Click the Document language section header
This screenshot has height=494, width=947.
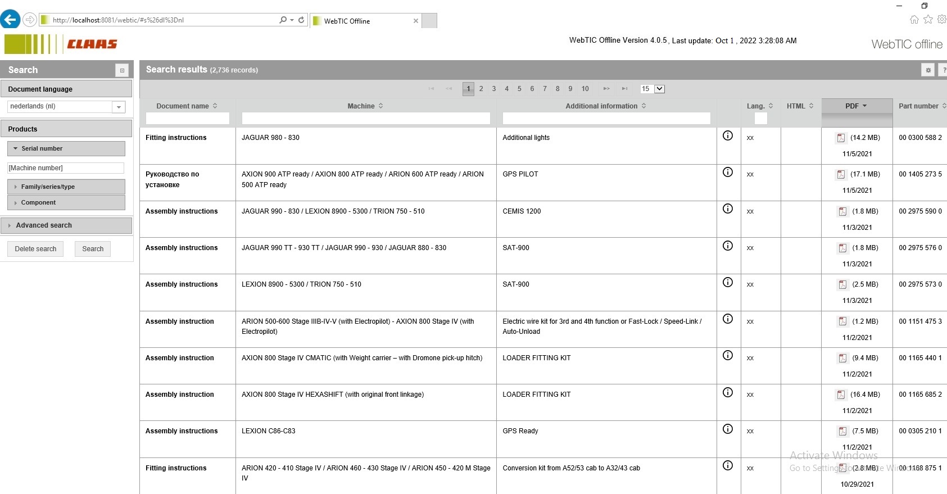click(x=66, y=89)
